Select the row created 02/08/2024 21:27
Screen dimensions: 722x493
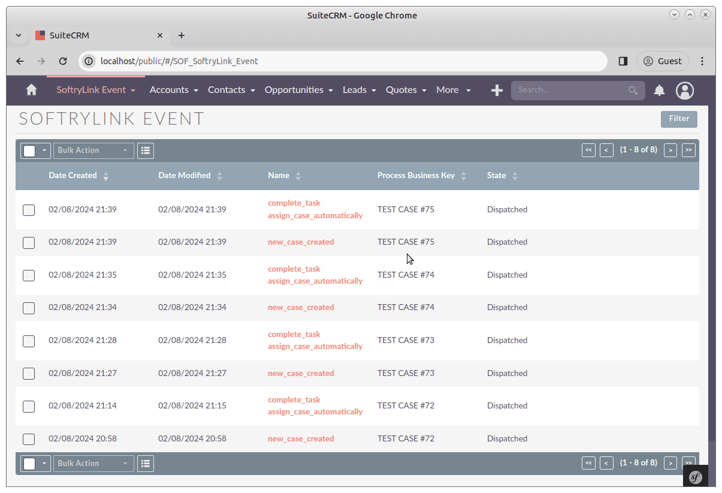(29, 374)
